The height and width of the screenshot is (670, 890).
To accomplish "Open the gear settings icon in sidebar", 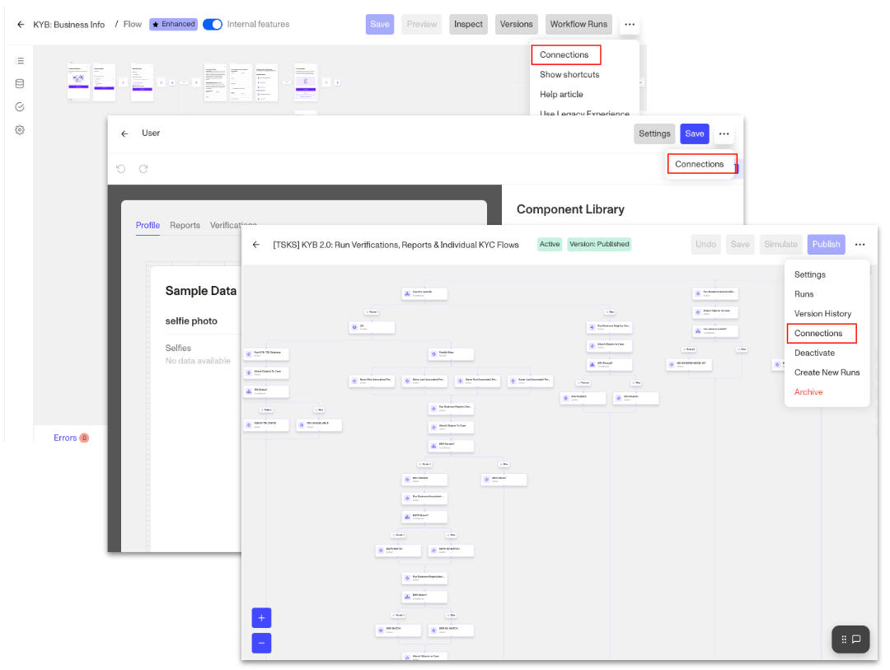I will click(20, 130).
